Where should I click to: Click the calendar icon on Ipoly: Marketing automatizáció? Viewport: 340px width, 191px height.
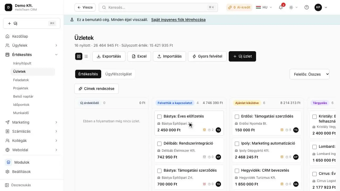pyautogui.click(x=282, y=157)
